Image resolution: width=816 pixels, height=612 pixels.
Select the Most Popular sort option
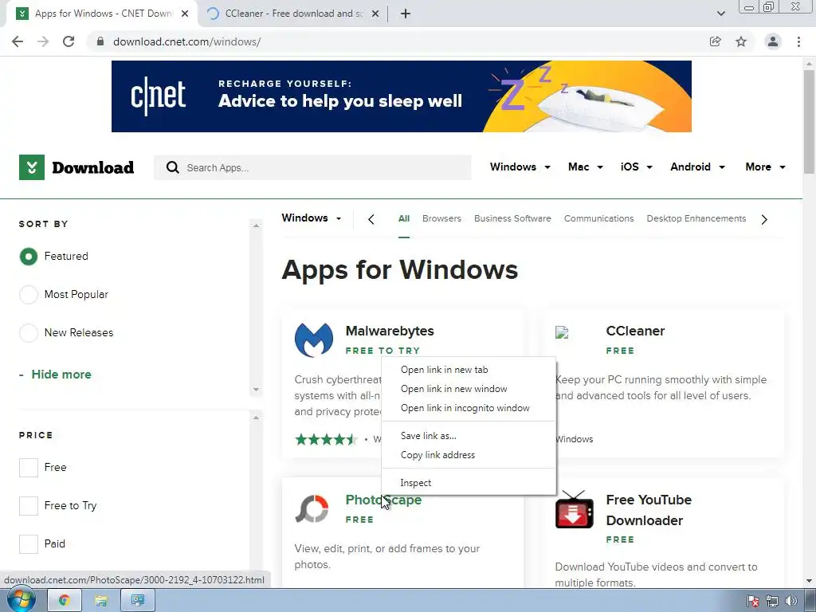click(29, 295)
